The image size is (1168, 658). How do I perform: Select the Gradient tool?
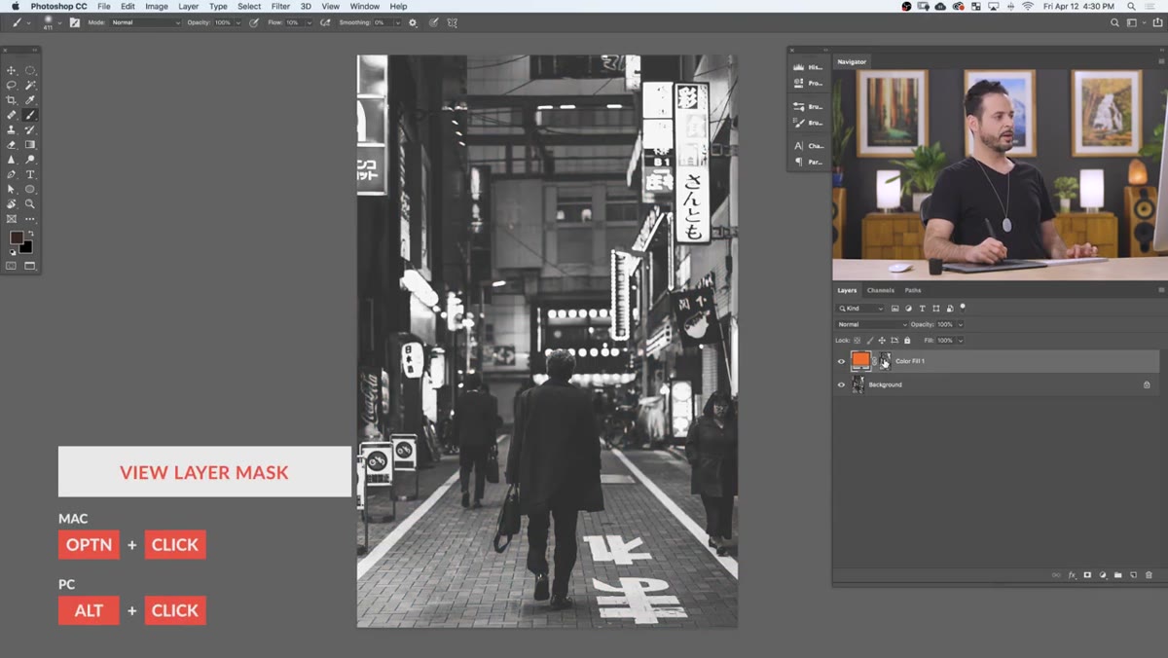pyautogui.click(x=30, y=144)
